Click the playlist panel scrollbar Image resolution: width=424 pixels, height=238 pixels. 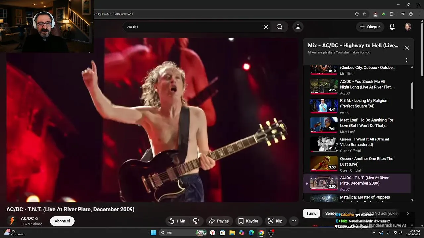[x=412, y=96]
